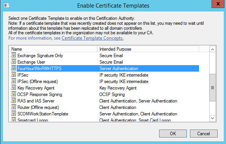Click the SCOMWorkStationTemplate icon

14,114
